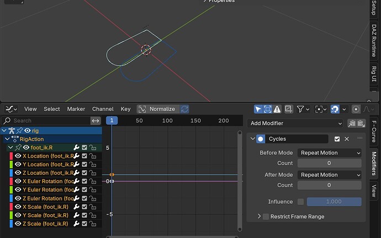The image size is (381, 238).
Task: Toggle only-selected-keyframes-handles arrow icon
Action: 258,109
